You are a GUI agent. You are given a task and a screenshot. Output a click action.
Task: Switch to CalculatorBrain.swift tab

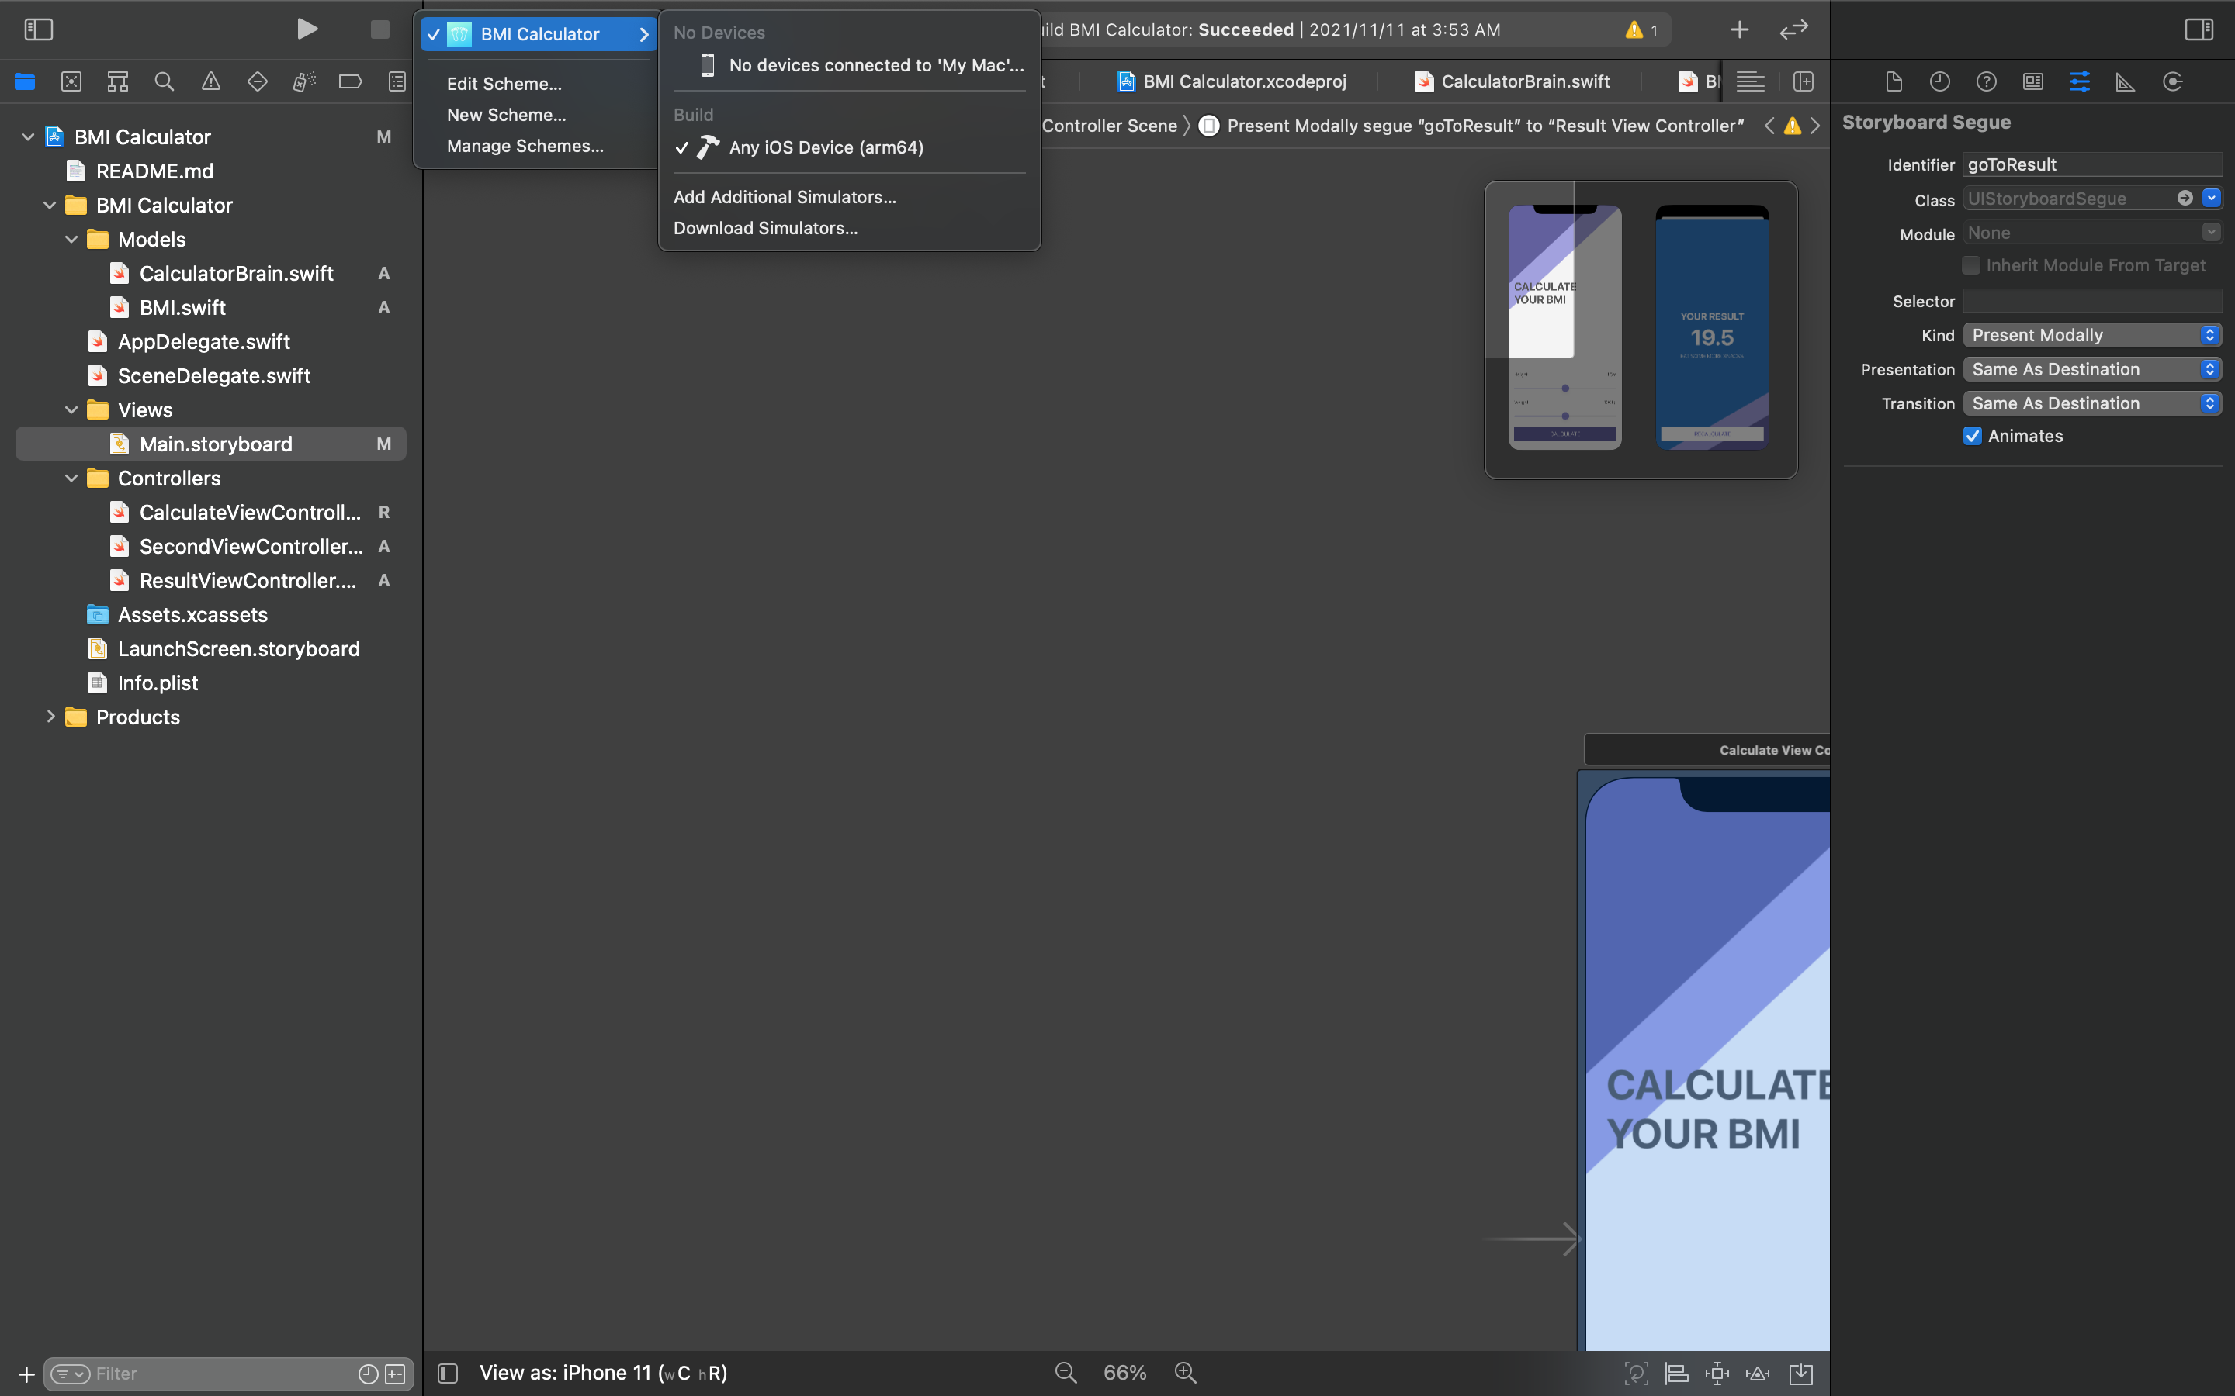(1524, 81)
